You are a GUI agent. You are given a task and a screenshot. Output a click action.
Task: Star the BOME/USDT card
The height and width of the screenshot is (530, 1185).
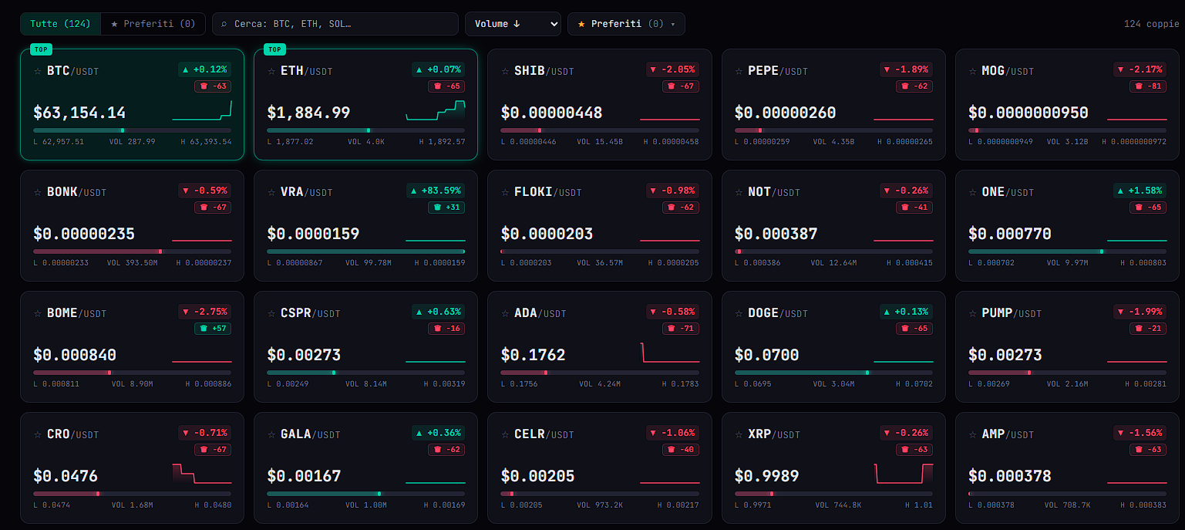(38, 313)
